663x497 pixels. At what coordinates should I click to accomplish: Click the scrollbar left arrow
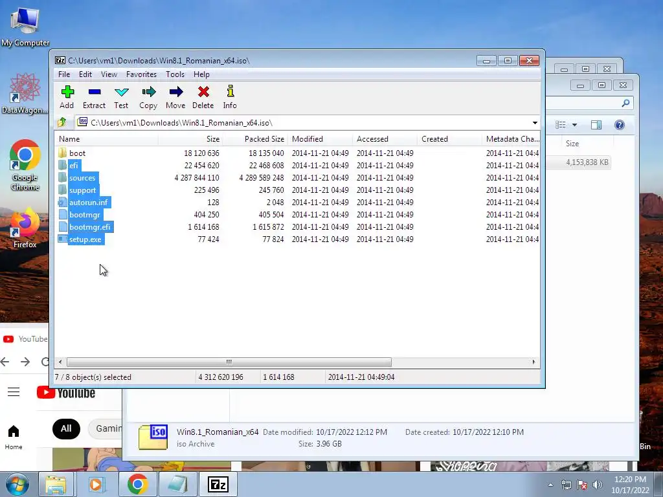tap(60, 362)
